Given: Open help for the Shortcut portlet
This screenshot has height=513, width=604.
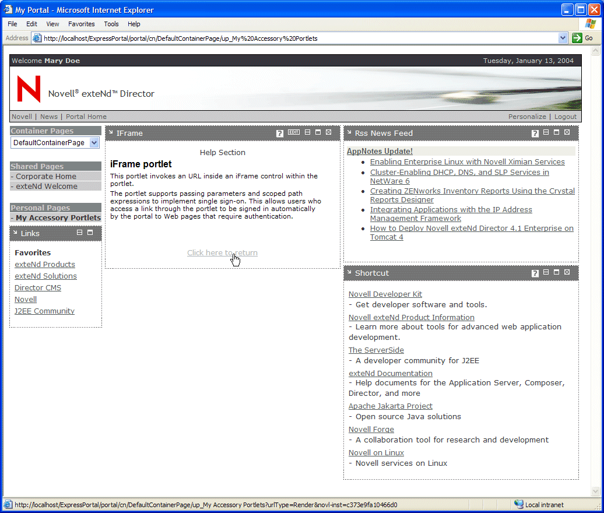Looking at the screenshot, I should (x=535, y=273).
